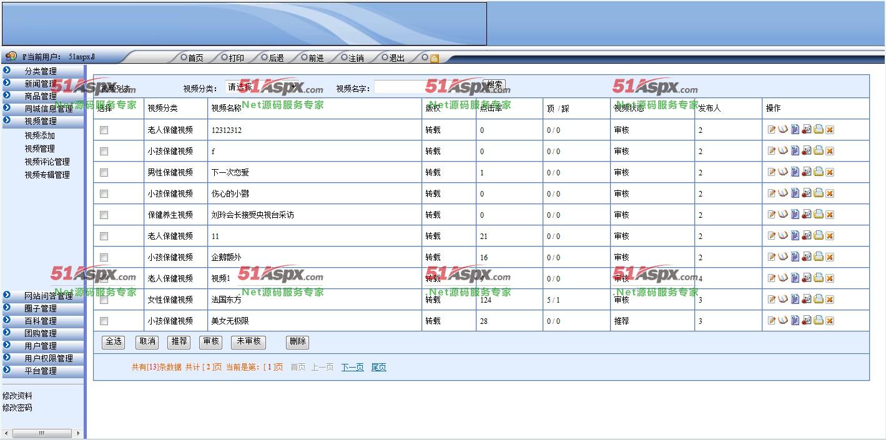Click the edit pencil icon for video 12312312

772,130
